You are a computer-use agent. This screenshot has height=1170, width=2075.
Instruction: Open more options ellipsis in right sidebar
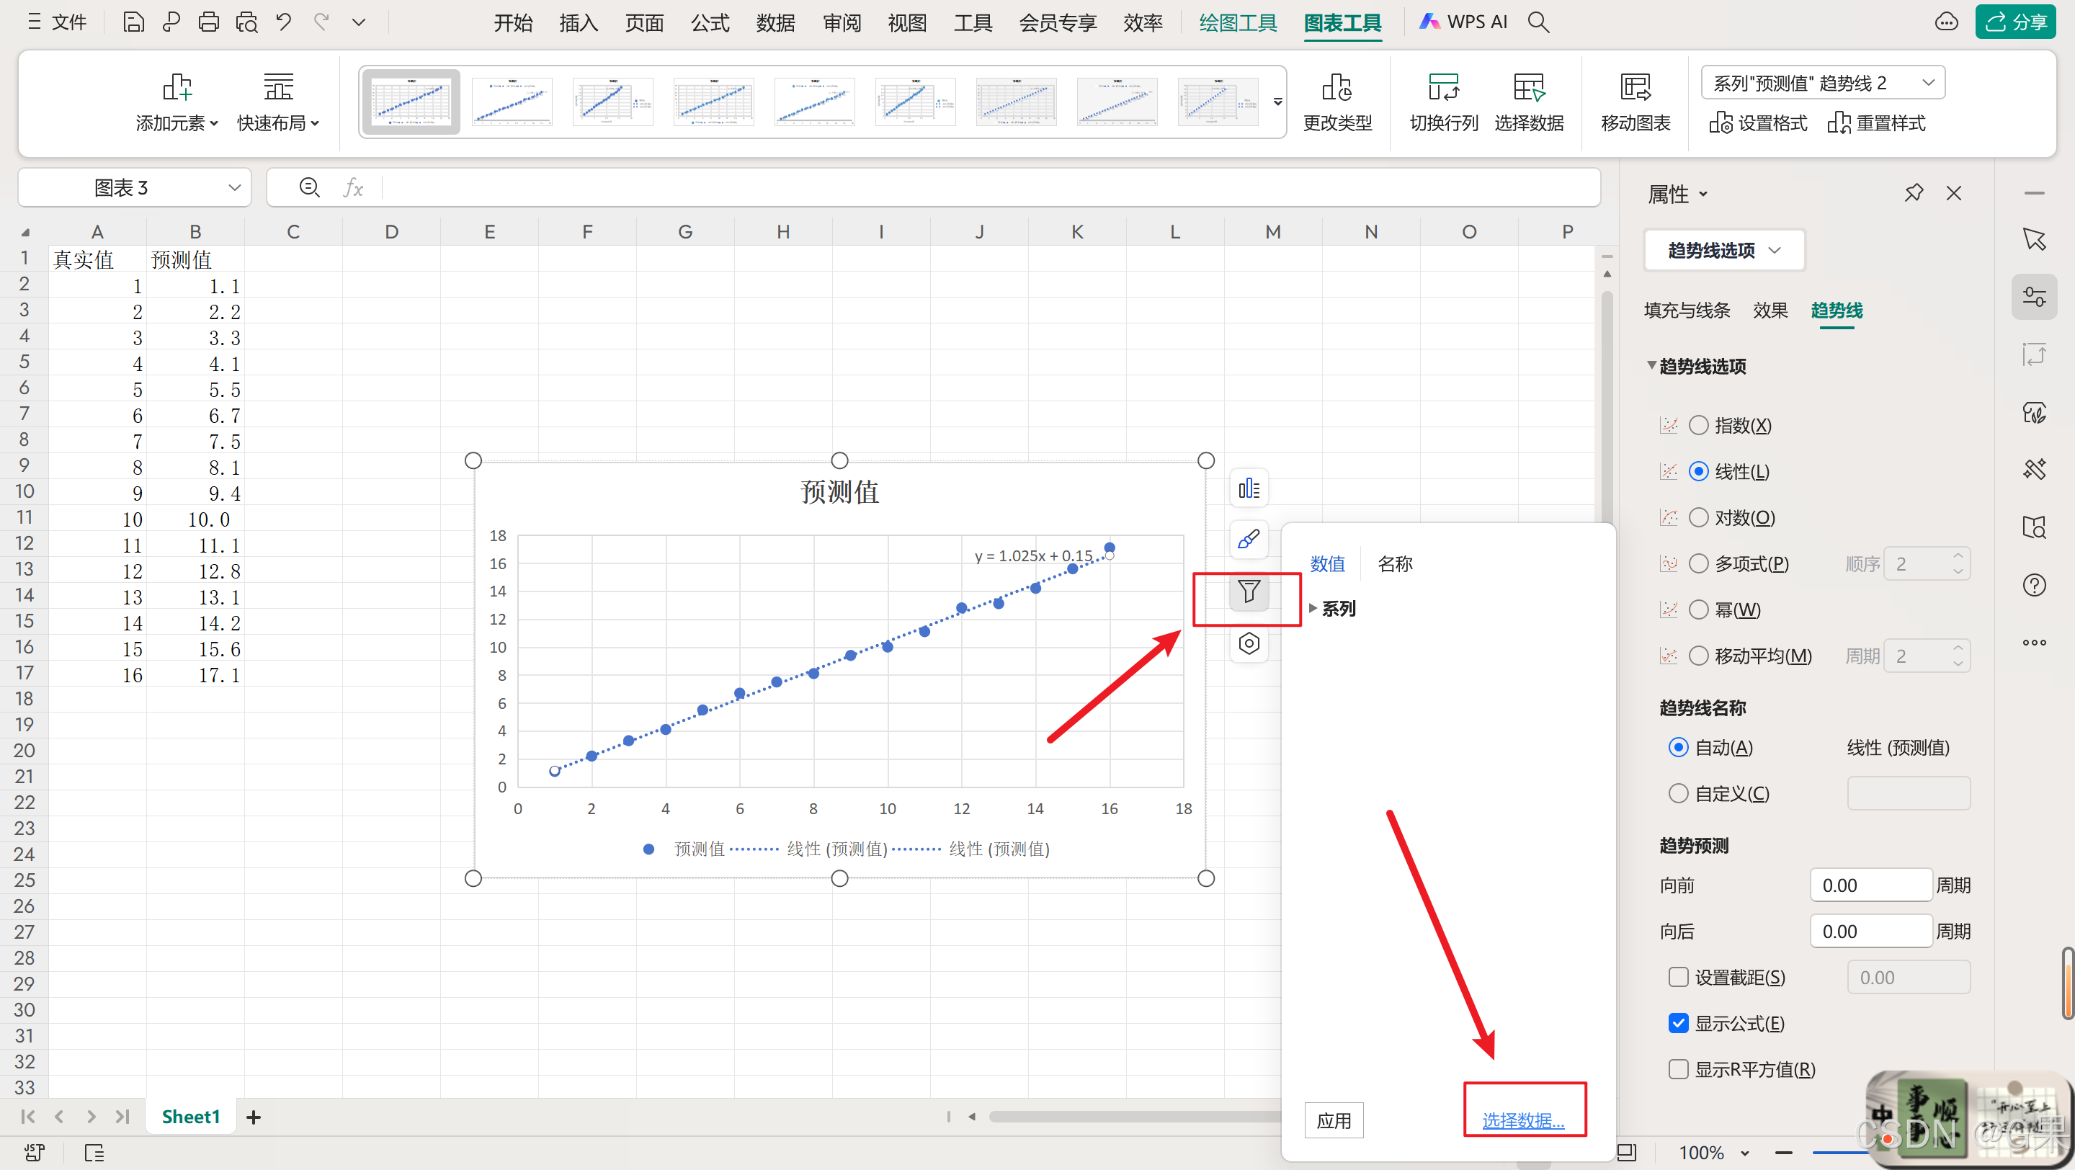point(2034,643)
